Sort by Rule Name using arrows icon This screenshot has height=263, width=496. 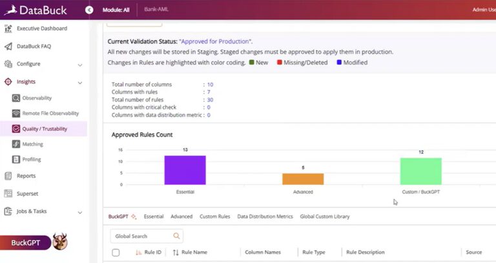point(176,252)
